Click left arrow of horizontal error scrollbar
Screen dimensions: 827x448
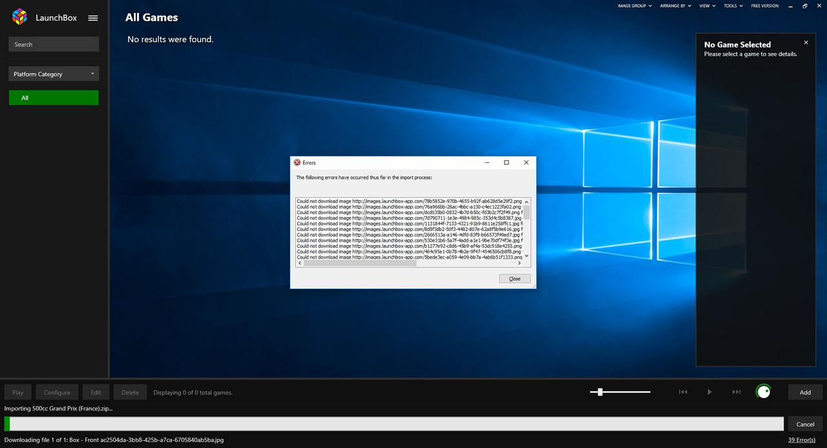(300, 263)
